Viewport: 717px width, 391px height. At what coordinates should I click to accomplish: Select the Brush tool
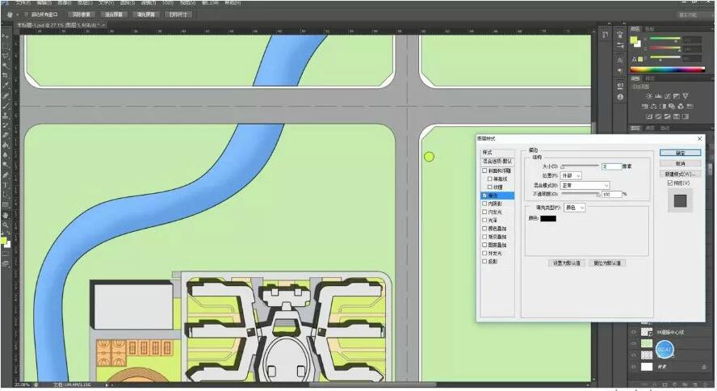click(6, 105)
